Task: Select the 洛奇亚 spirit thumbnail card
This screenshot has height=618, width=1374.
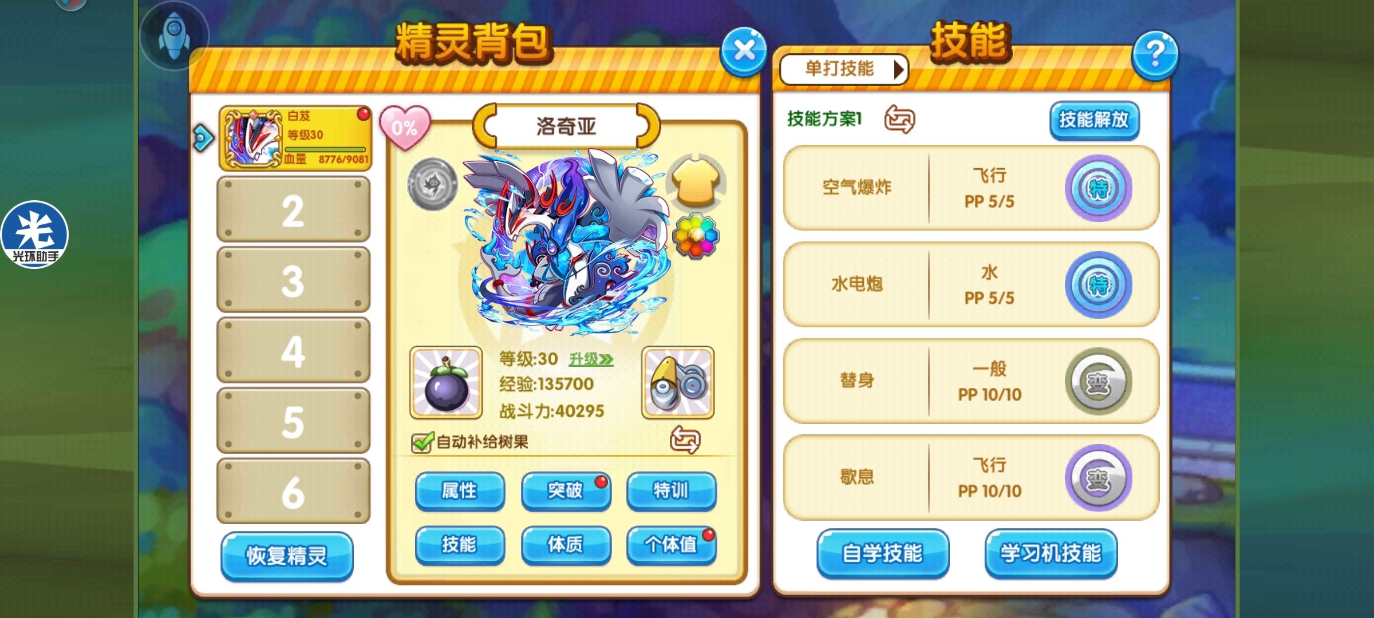Action: pyautogui.click(x=295, y=138)
